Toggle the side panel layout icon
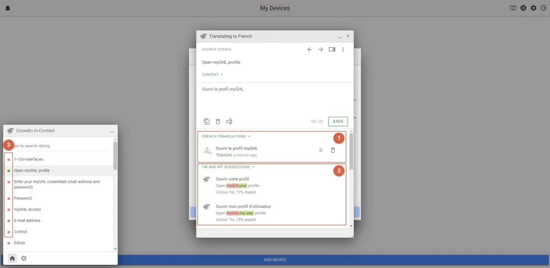 [x=332, y=49]
